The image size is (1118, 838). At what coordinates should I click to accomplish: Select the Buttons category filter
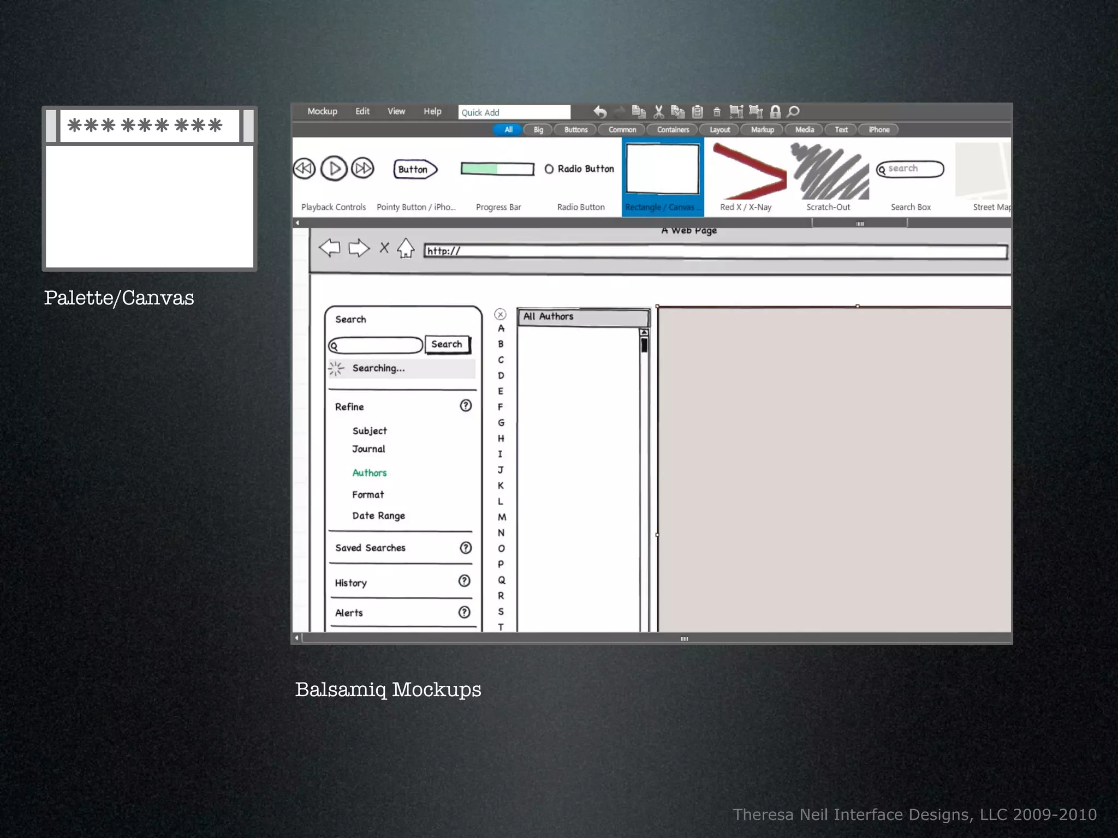point(575,130)
